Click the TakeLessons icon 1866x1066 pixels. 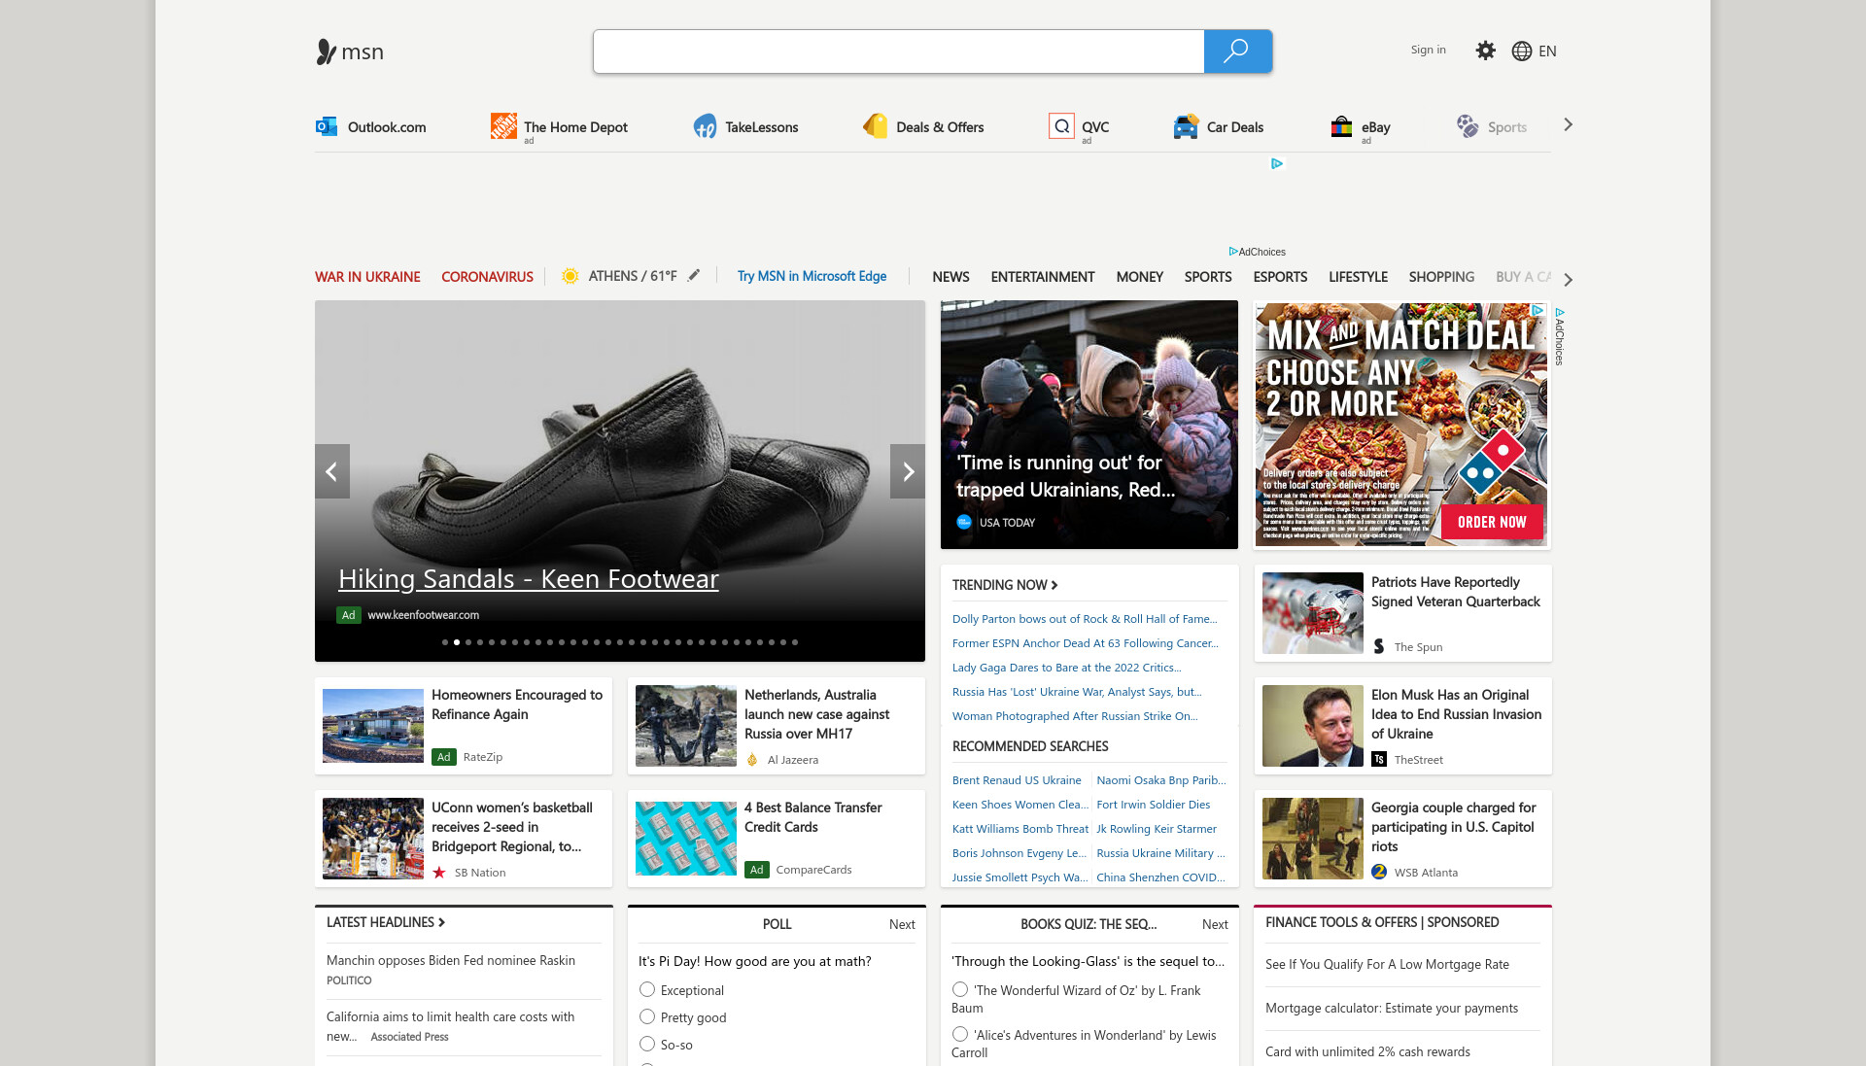tap(705, 126)
